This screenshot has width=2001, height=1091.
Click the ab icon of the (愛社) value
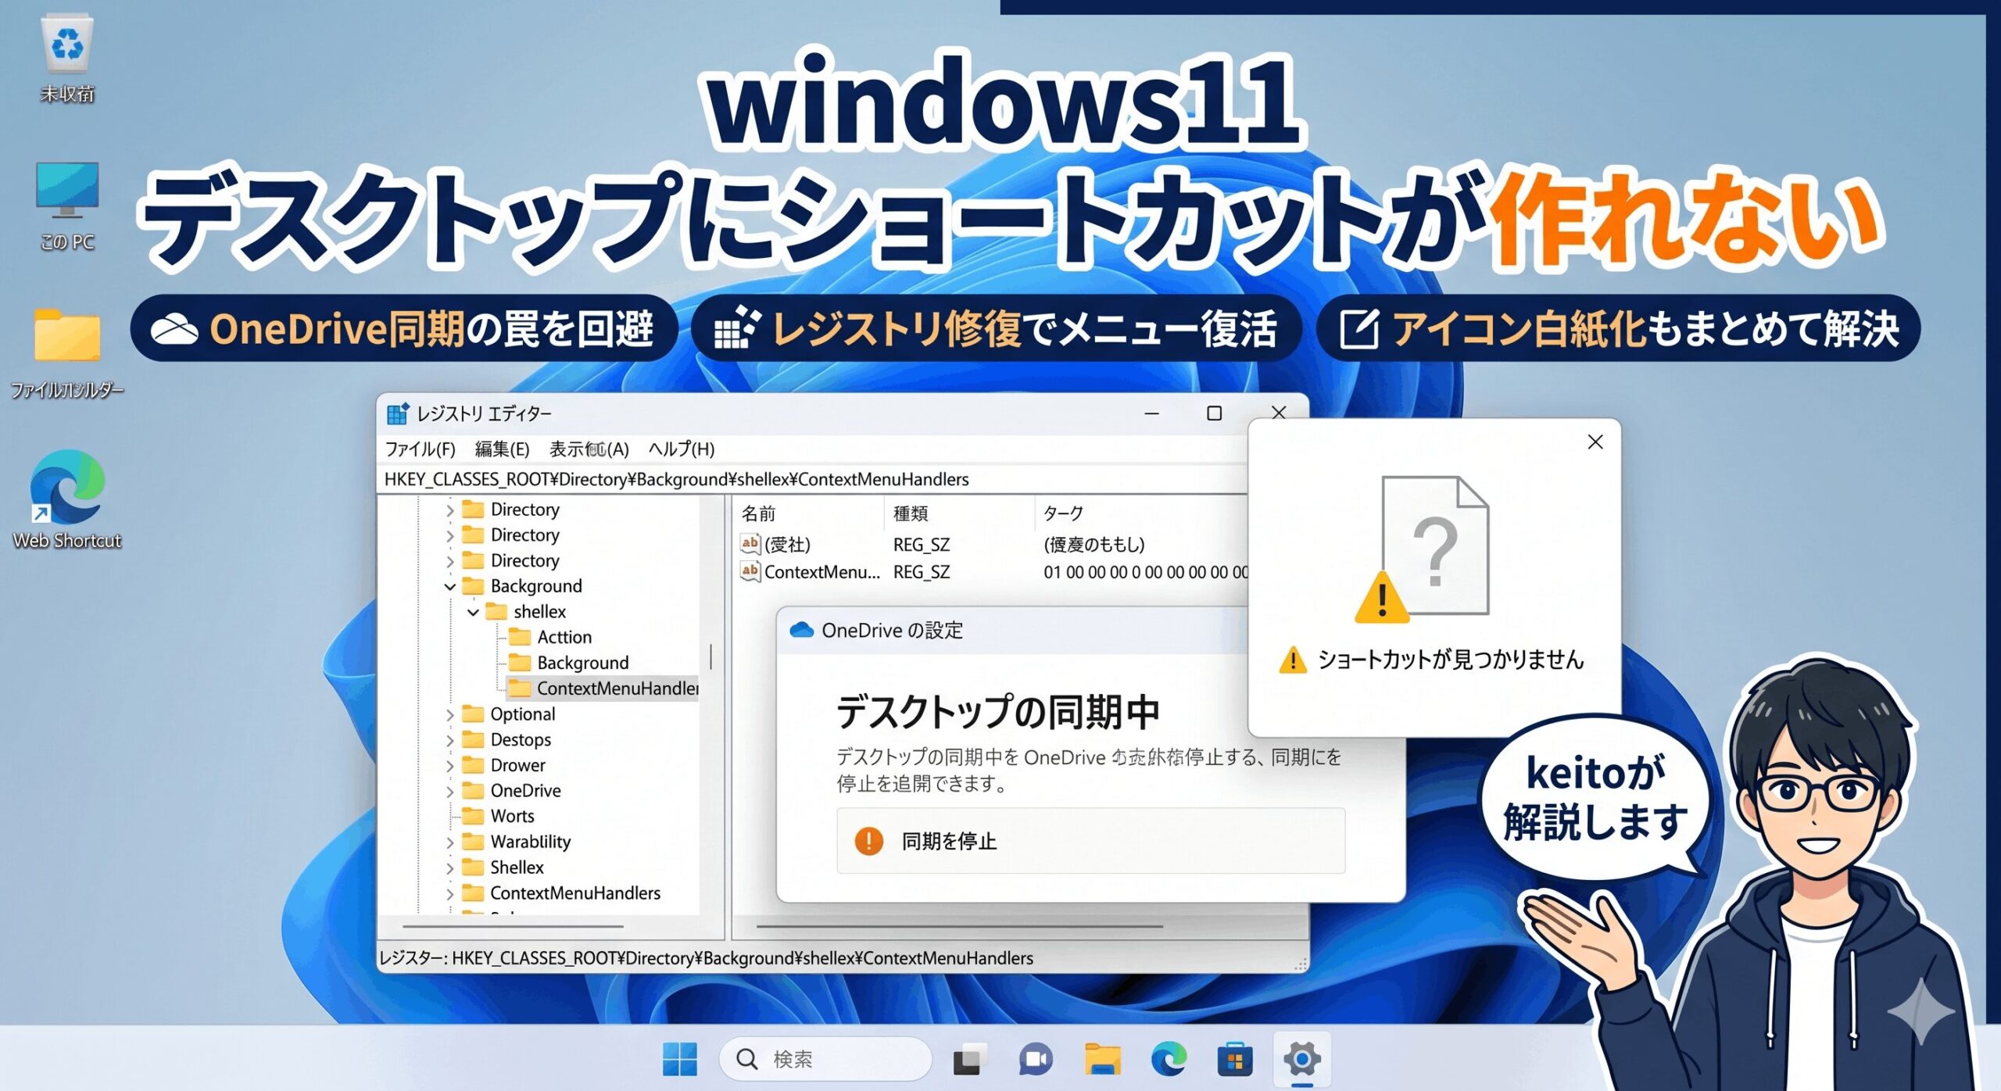(x=750, y=543)
